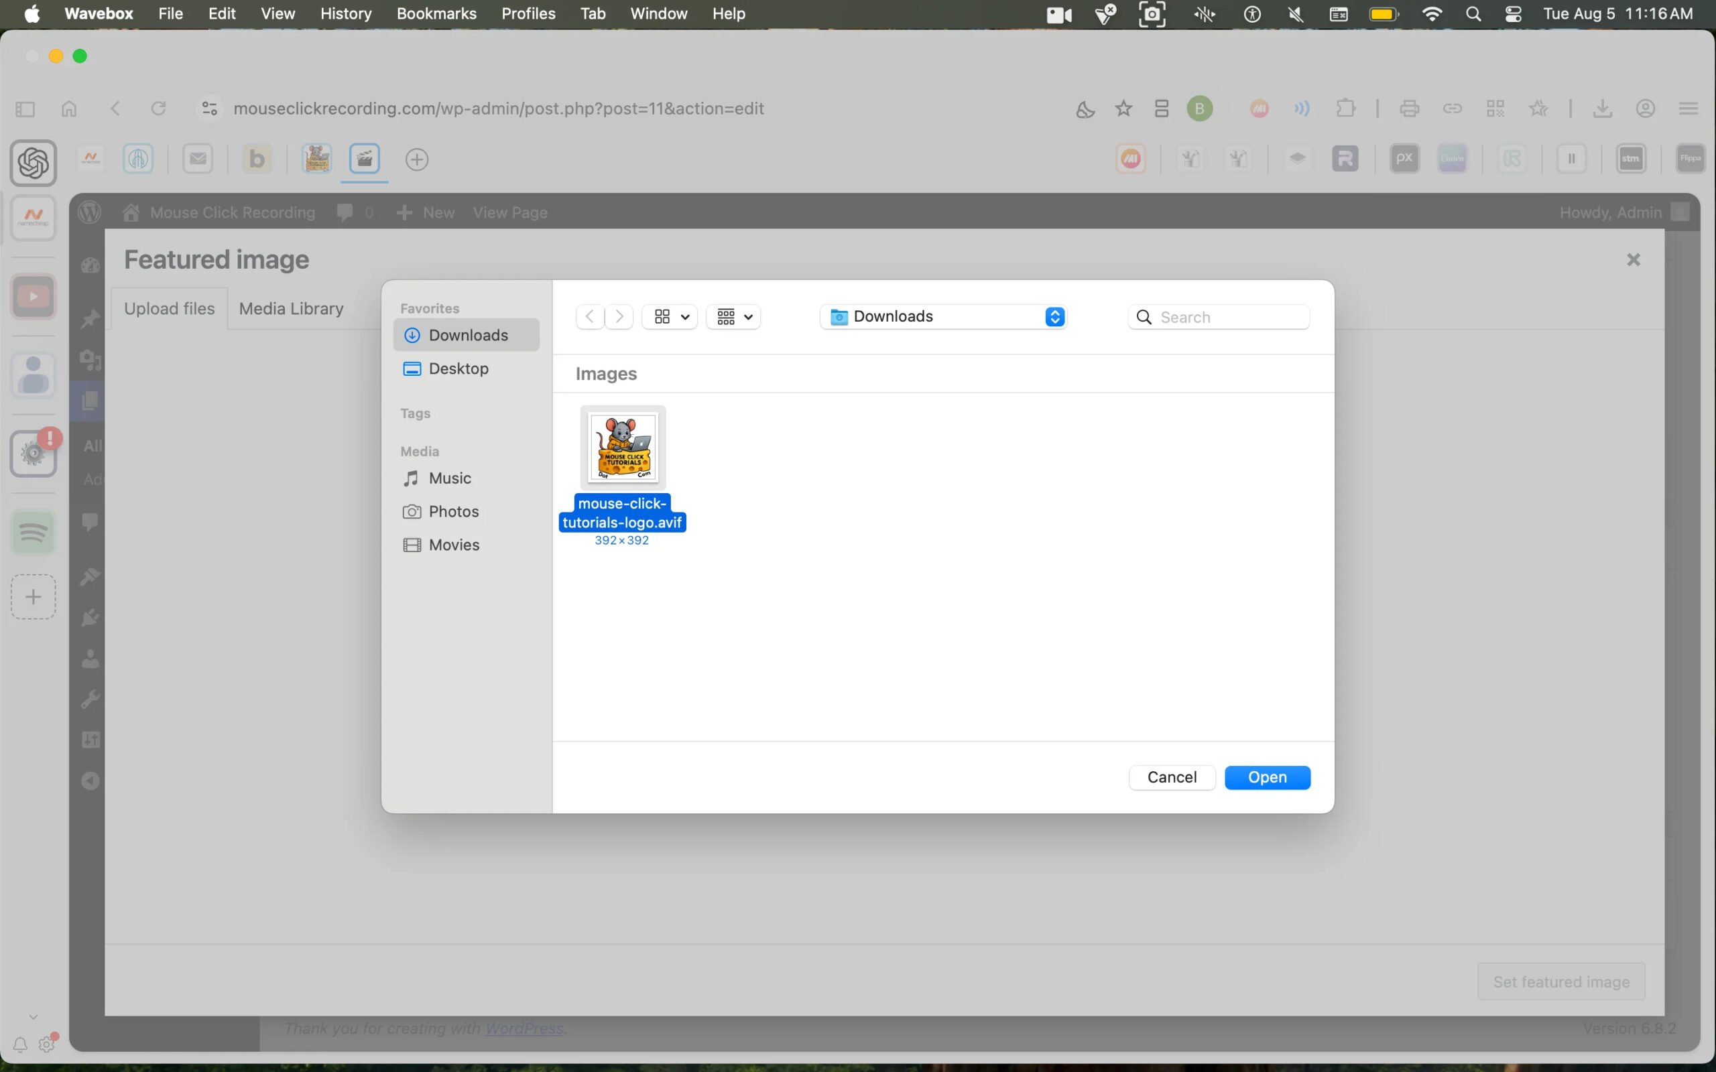
Task: Expand the icon view mode dropdown
Action: coord(670,317)
